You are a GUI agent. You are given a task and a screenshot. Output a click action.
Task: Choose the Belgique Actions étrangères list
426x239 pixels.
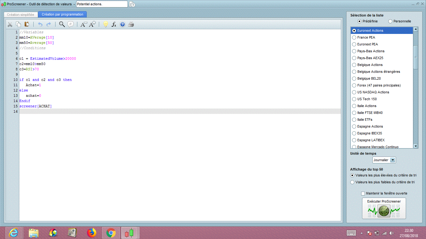382,72
